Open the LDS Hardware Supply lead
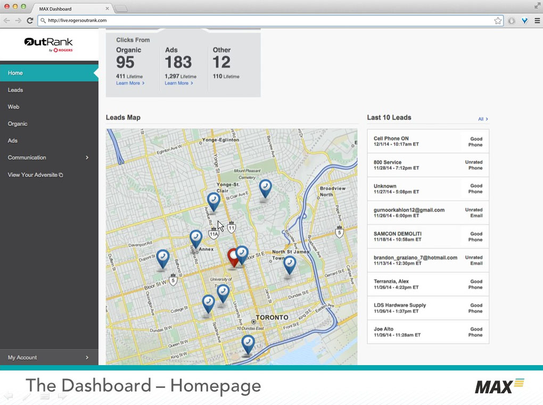Screen dimensions: 543x405 click(428, 308)
